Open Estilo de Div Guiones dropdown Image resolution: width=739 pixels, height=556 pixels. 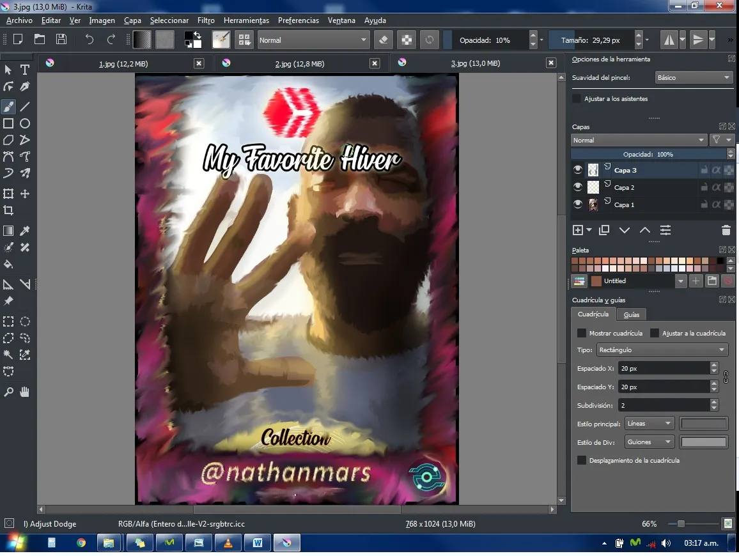point(650,442)
